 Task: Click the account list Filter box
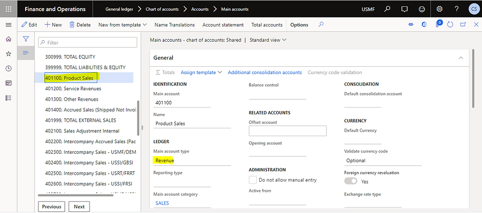click(88, 43)
